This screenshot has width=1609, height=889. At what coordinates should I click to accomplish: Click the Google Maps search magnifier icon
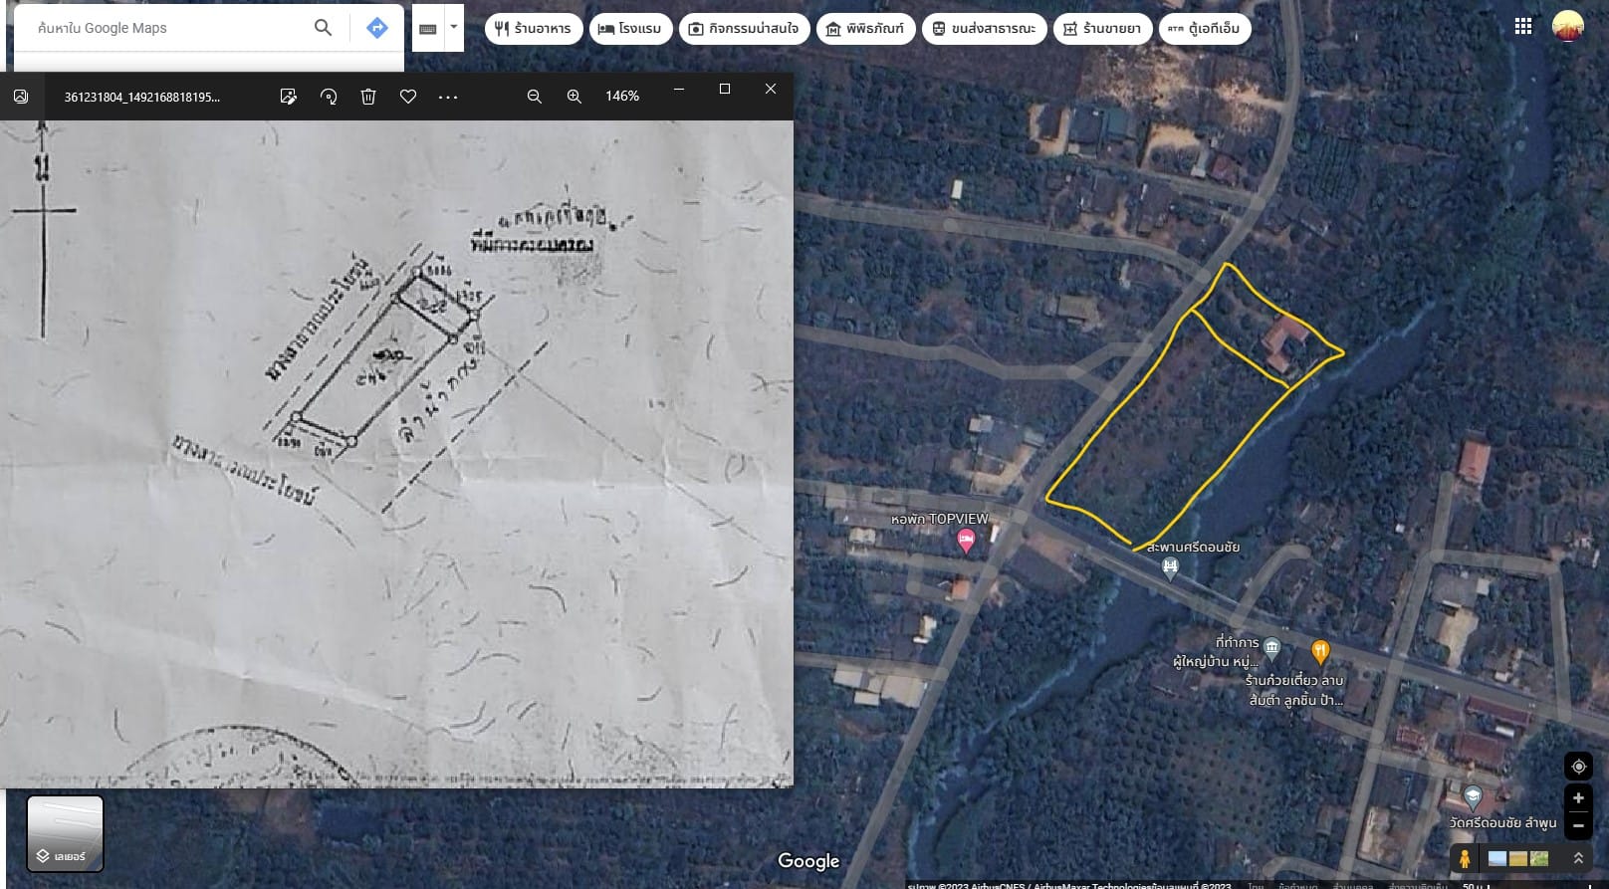coord(323,28)
